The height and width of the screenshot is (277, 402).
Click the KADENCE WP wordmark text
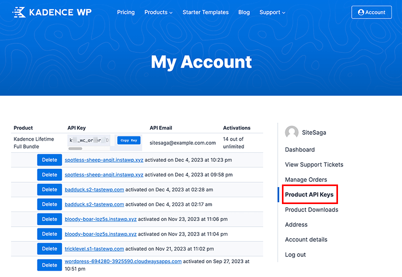pyautogui.click(x=60, y=12)
